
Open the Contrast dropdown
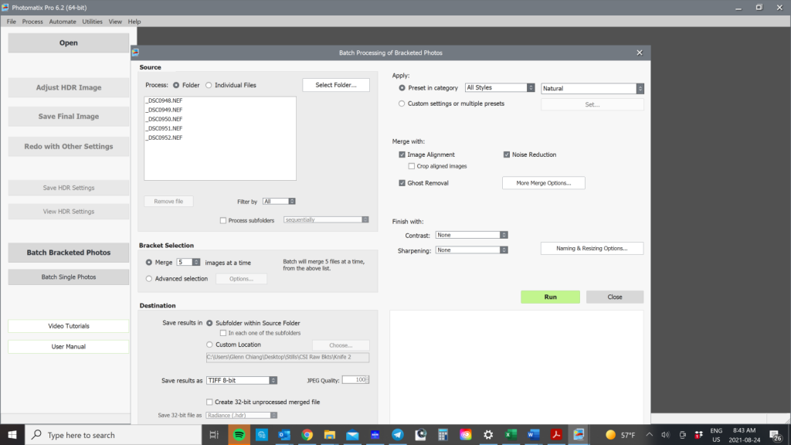471,235
